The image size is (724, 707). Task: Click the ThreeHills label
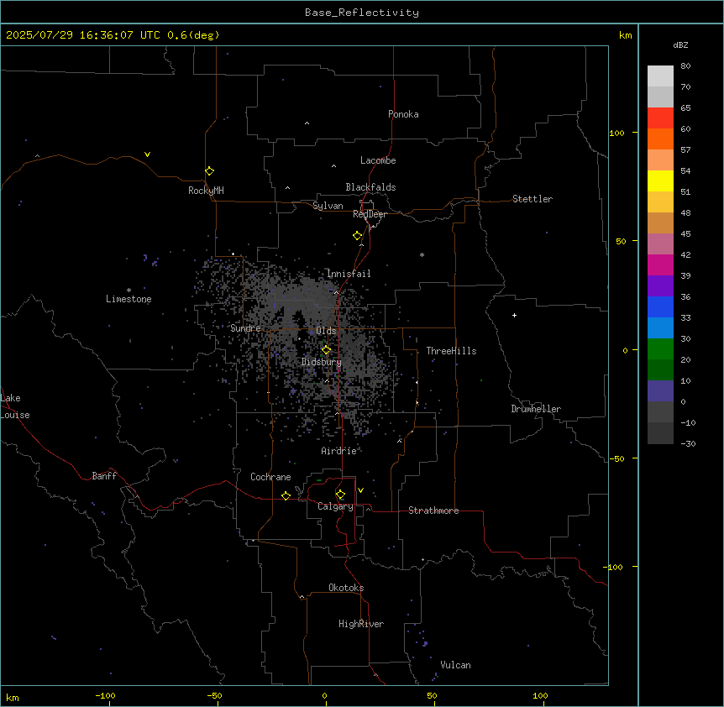point(451,351)
